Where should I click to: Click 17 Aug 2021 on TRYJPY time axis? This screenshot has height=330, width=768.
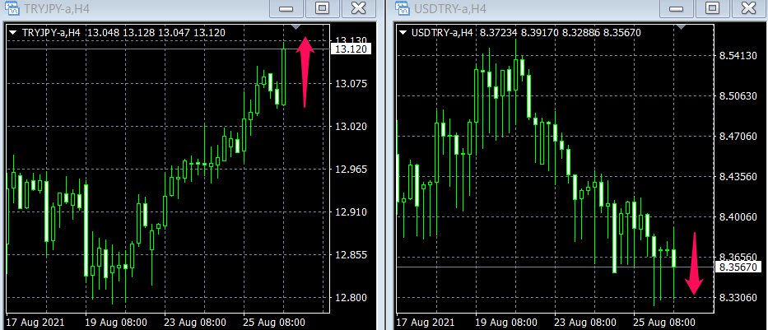[x=35, y=323]
